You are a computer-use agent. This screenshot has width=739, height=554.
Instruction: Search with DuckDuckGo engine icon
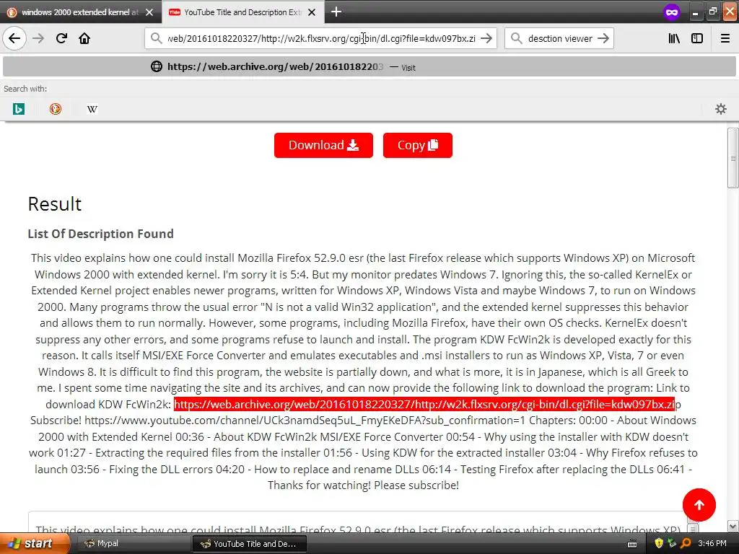coord(55,110)
